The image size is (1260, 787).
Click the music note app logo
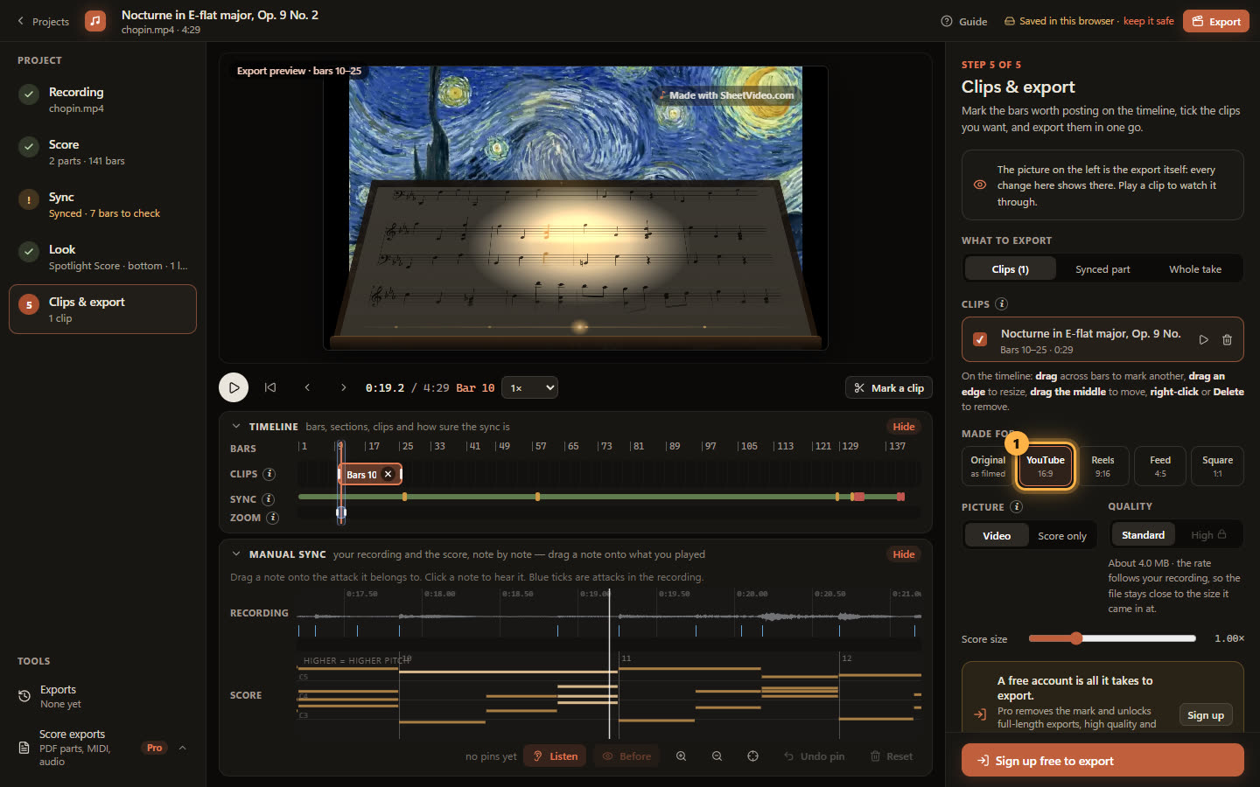pyautogui.click(x=95, y=21)
